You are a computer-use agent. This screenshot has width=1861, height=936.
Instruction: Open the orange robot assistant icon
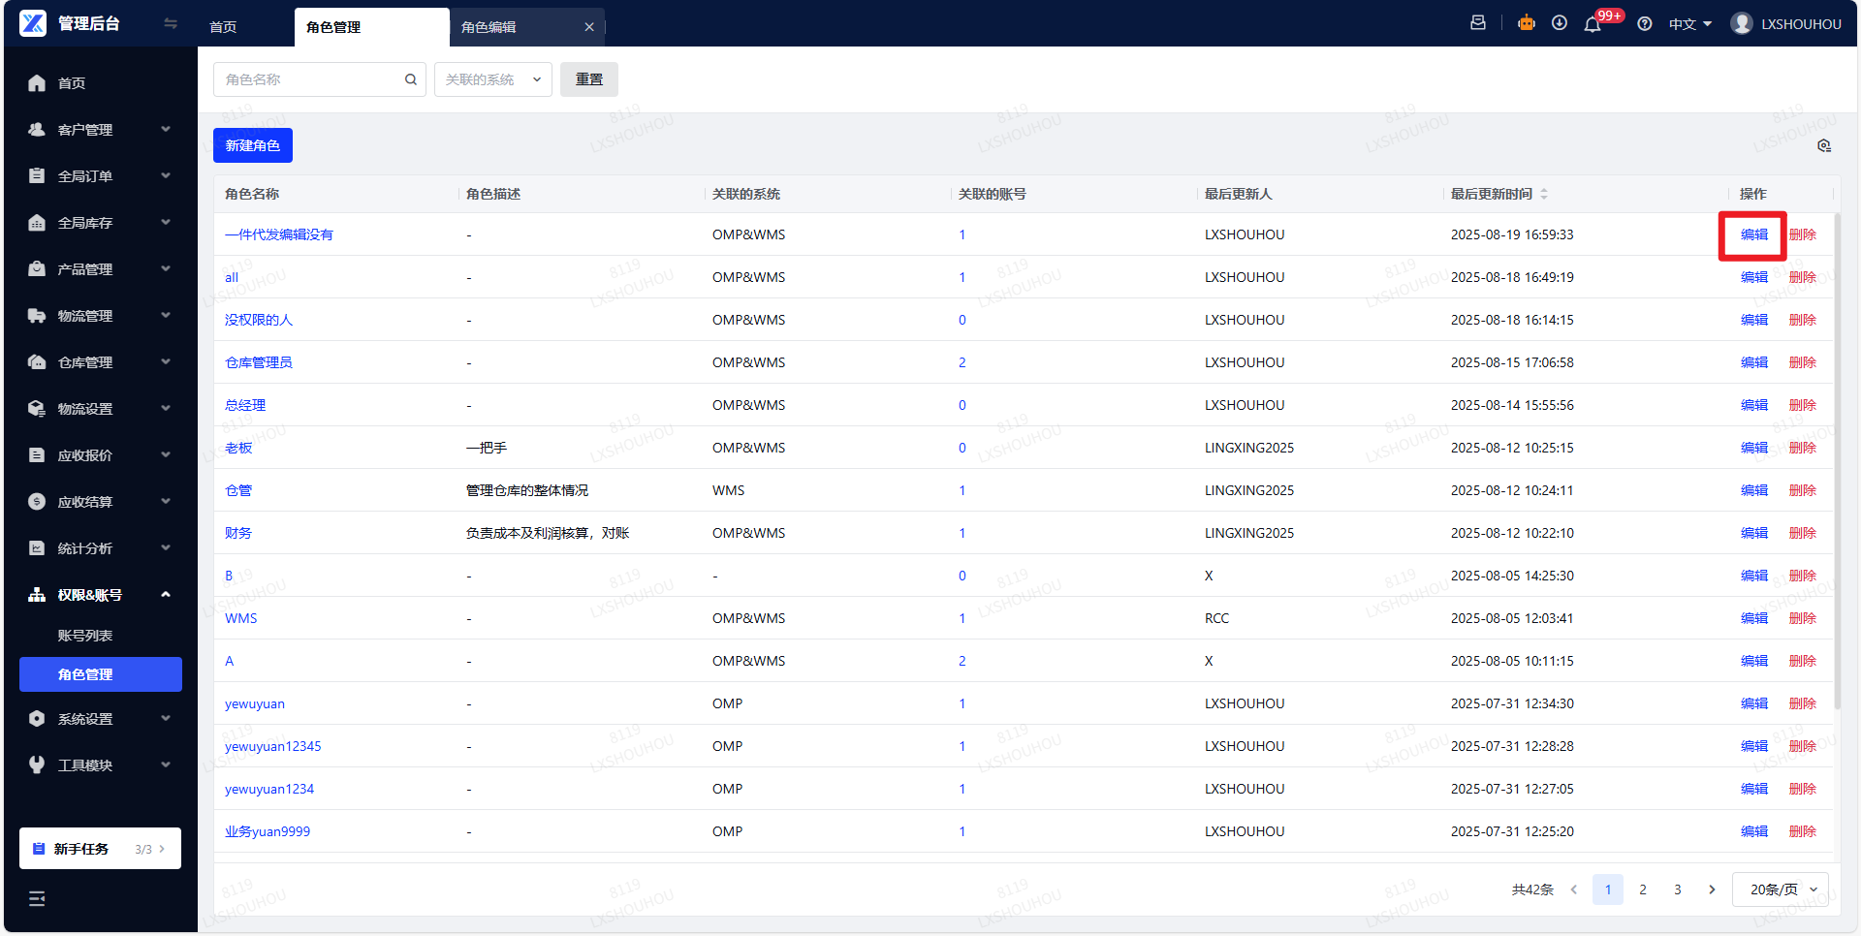[1527, 23]
